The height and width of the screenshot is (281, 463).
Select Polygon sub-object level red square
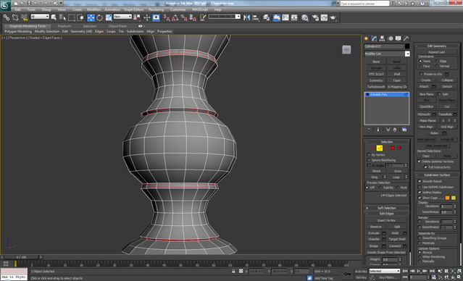[393, 148]
